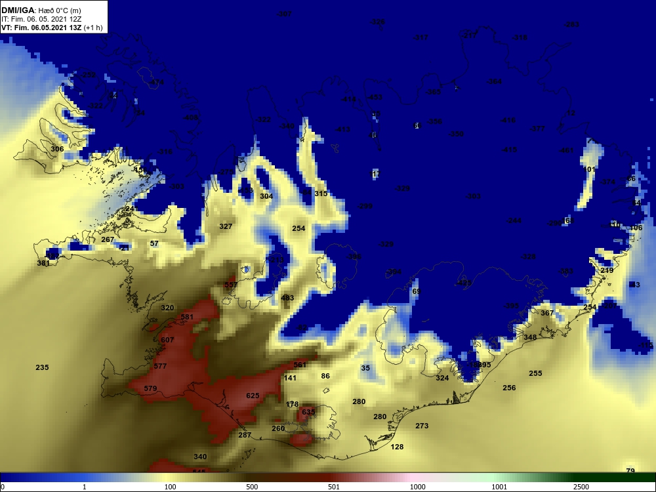
Task: Click the 320 value
Action: coord(167,308)
